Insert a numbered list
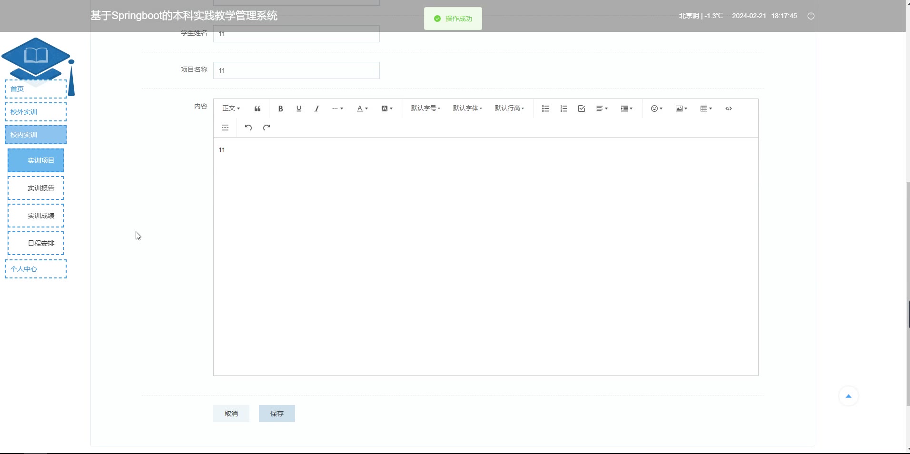Screen dimensions: 910x454 (564, 109)
